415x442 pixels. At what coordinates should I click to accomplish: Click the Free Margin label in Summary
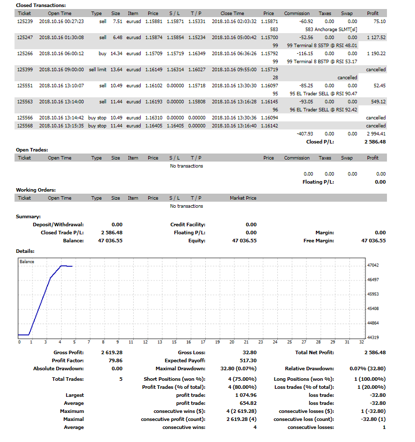tap(319, 240)
